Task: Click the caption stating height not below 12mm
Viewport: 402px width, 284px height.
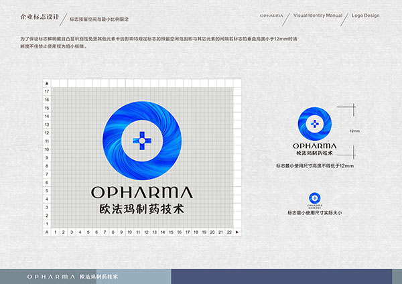Action: [315, 166]
